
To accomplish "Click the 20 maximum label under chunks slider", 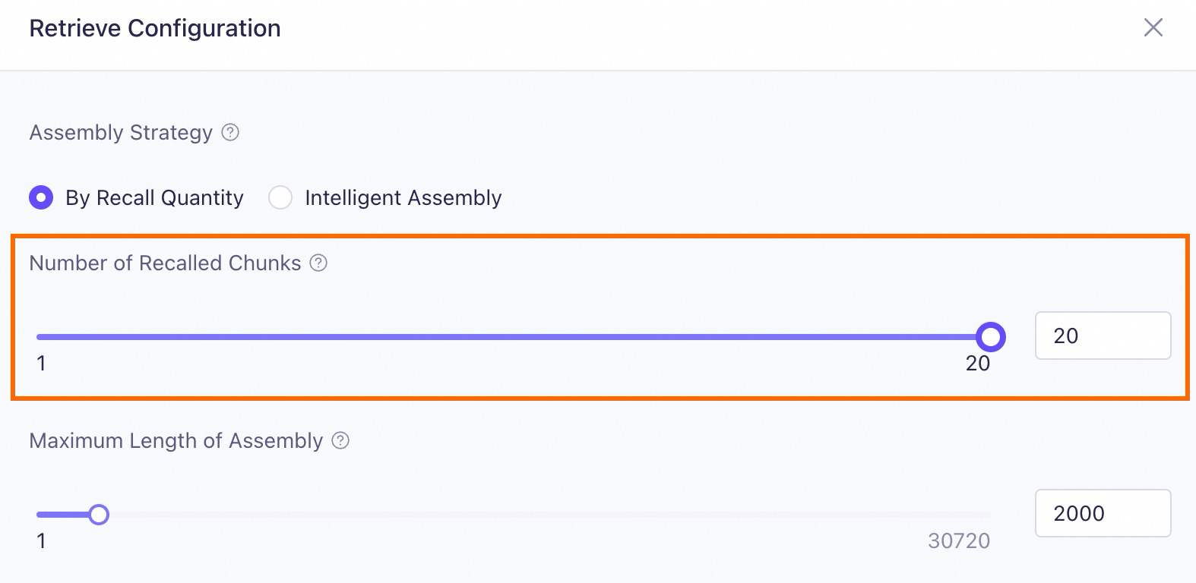I will 978,363.
